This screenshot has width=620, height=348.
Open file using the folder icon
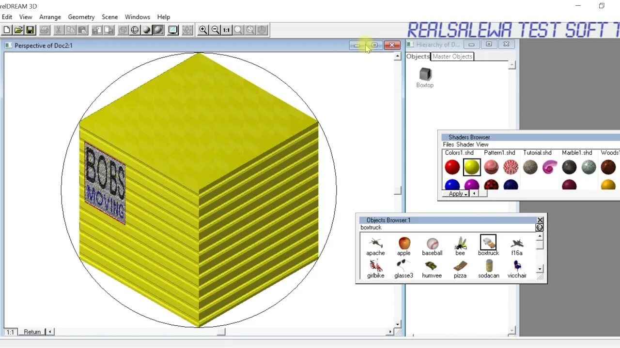tap(18, 30)
